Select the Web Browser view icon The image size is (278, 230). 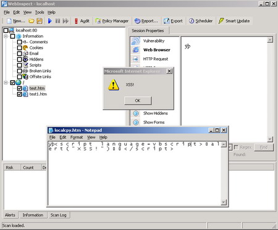(136, 50)
